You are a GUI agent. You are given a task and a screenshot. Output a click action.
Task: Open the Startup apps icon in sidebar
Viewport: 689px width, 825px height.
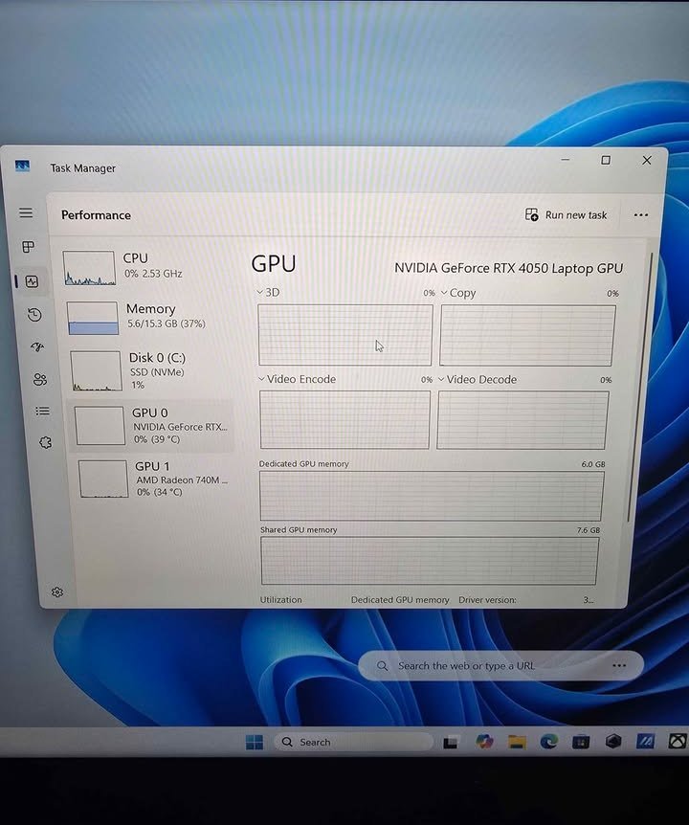pyautogui.click(x=37, y=346)
